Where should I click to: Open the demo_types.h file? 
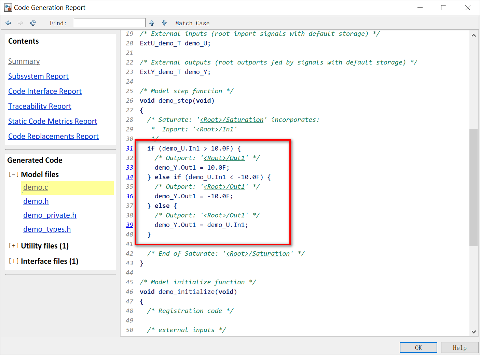pos(47,229)
